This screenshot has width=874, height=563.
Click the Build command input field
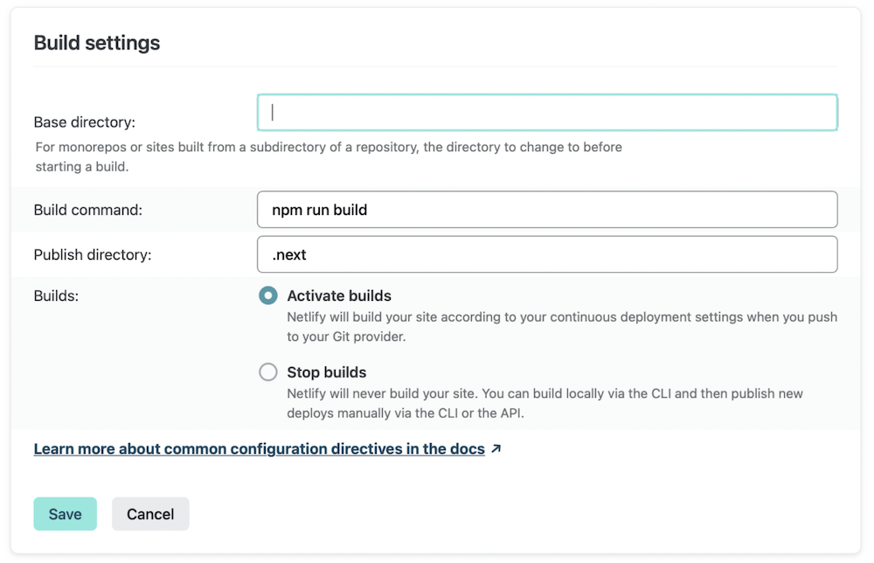[x=547, y=210]
